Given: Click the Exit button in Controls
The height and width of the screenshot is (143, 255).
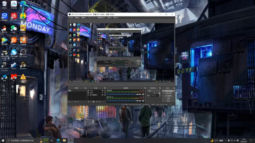Looking at the screenshot, I should pos(168,101).
